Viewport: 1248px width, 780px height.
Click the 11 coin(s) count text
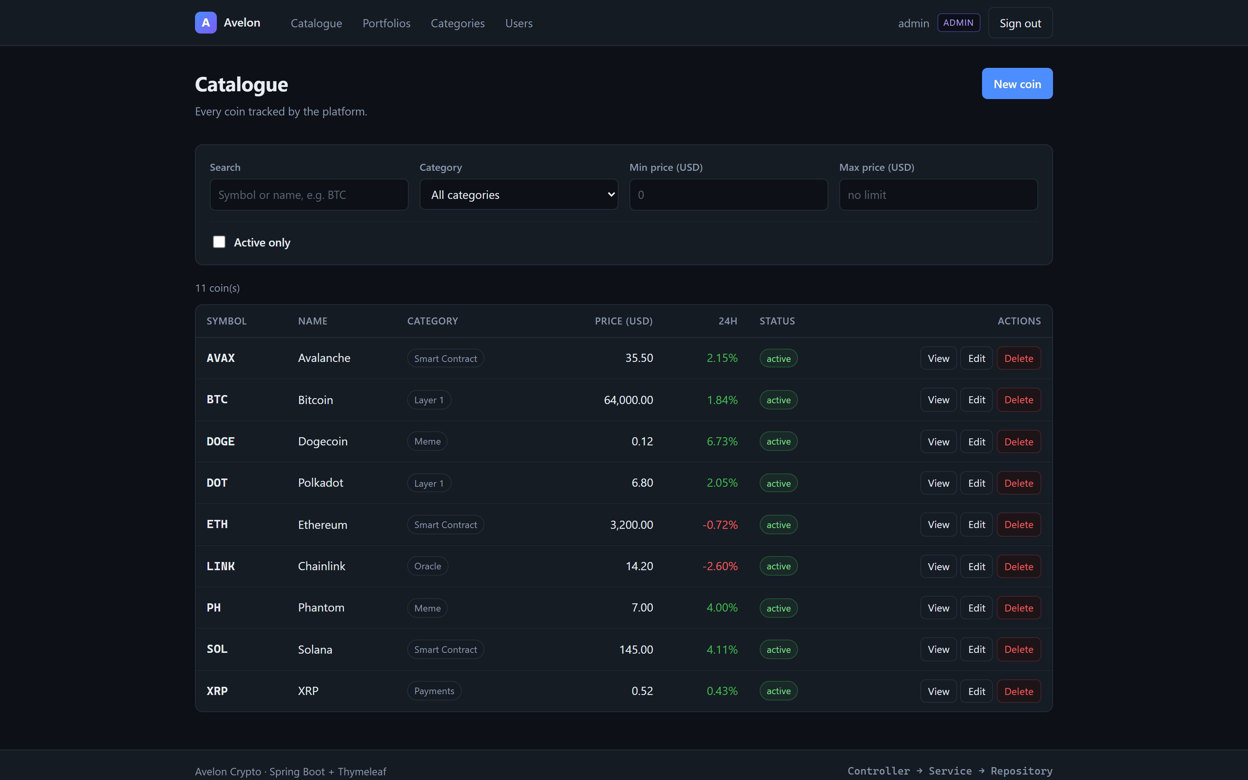click(x=217, y=288)
